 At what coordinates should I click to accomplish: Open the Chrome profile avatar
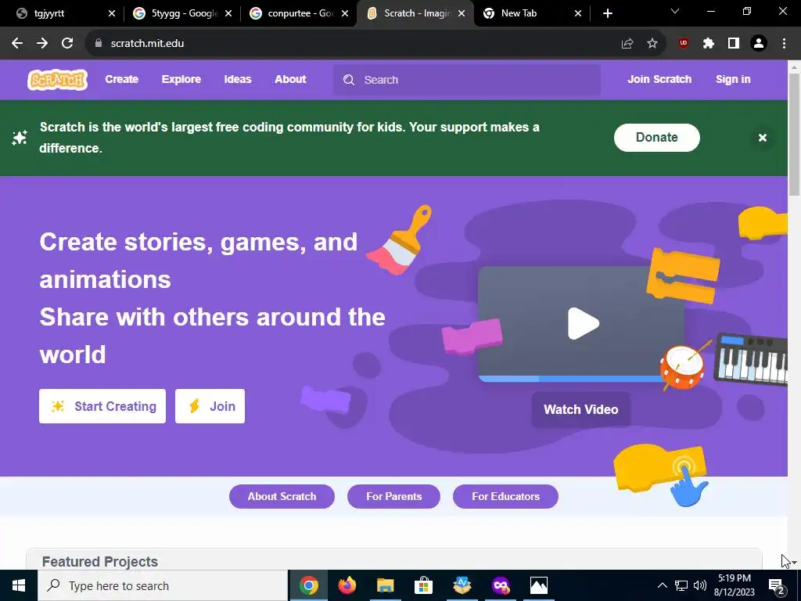click(x=759, y=44)
